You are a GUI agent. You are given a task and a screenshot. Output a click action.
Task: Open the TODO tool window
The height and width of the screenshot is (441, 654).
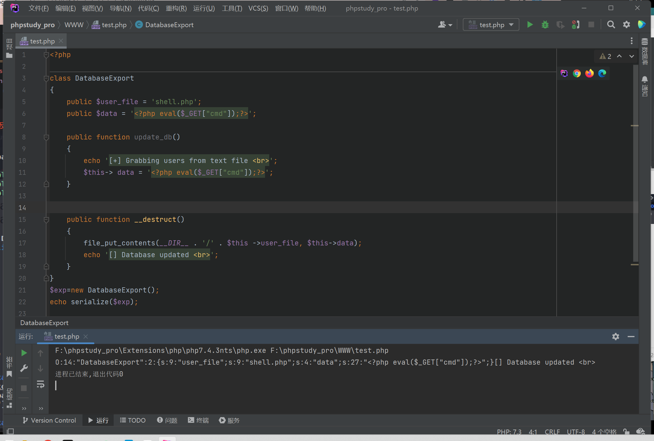coord(133,420)
